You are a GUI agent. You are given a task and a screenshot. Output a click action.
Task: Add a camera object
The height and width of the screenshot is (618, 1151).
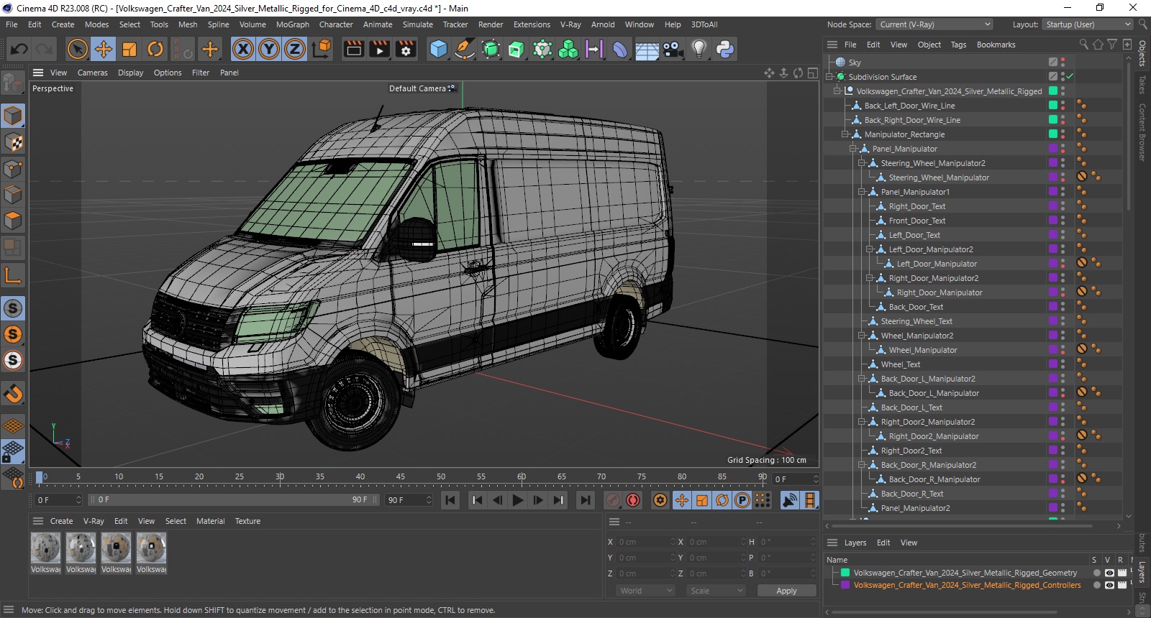(x=673, y=49)
